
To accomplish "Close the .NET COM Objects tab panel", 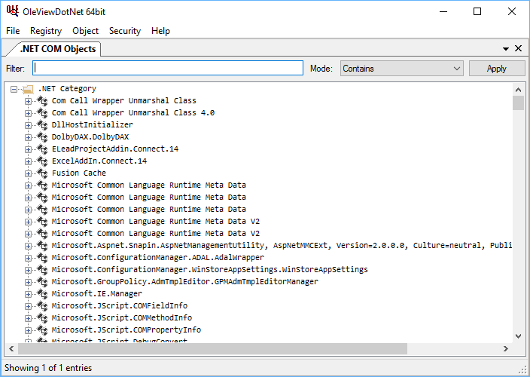I will [x=518, y=49].
